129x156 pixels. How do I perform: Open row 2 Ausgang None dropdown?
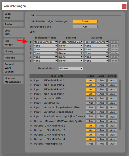coord(96,46)
